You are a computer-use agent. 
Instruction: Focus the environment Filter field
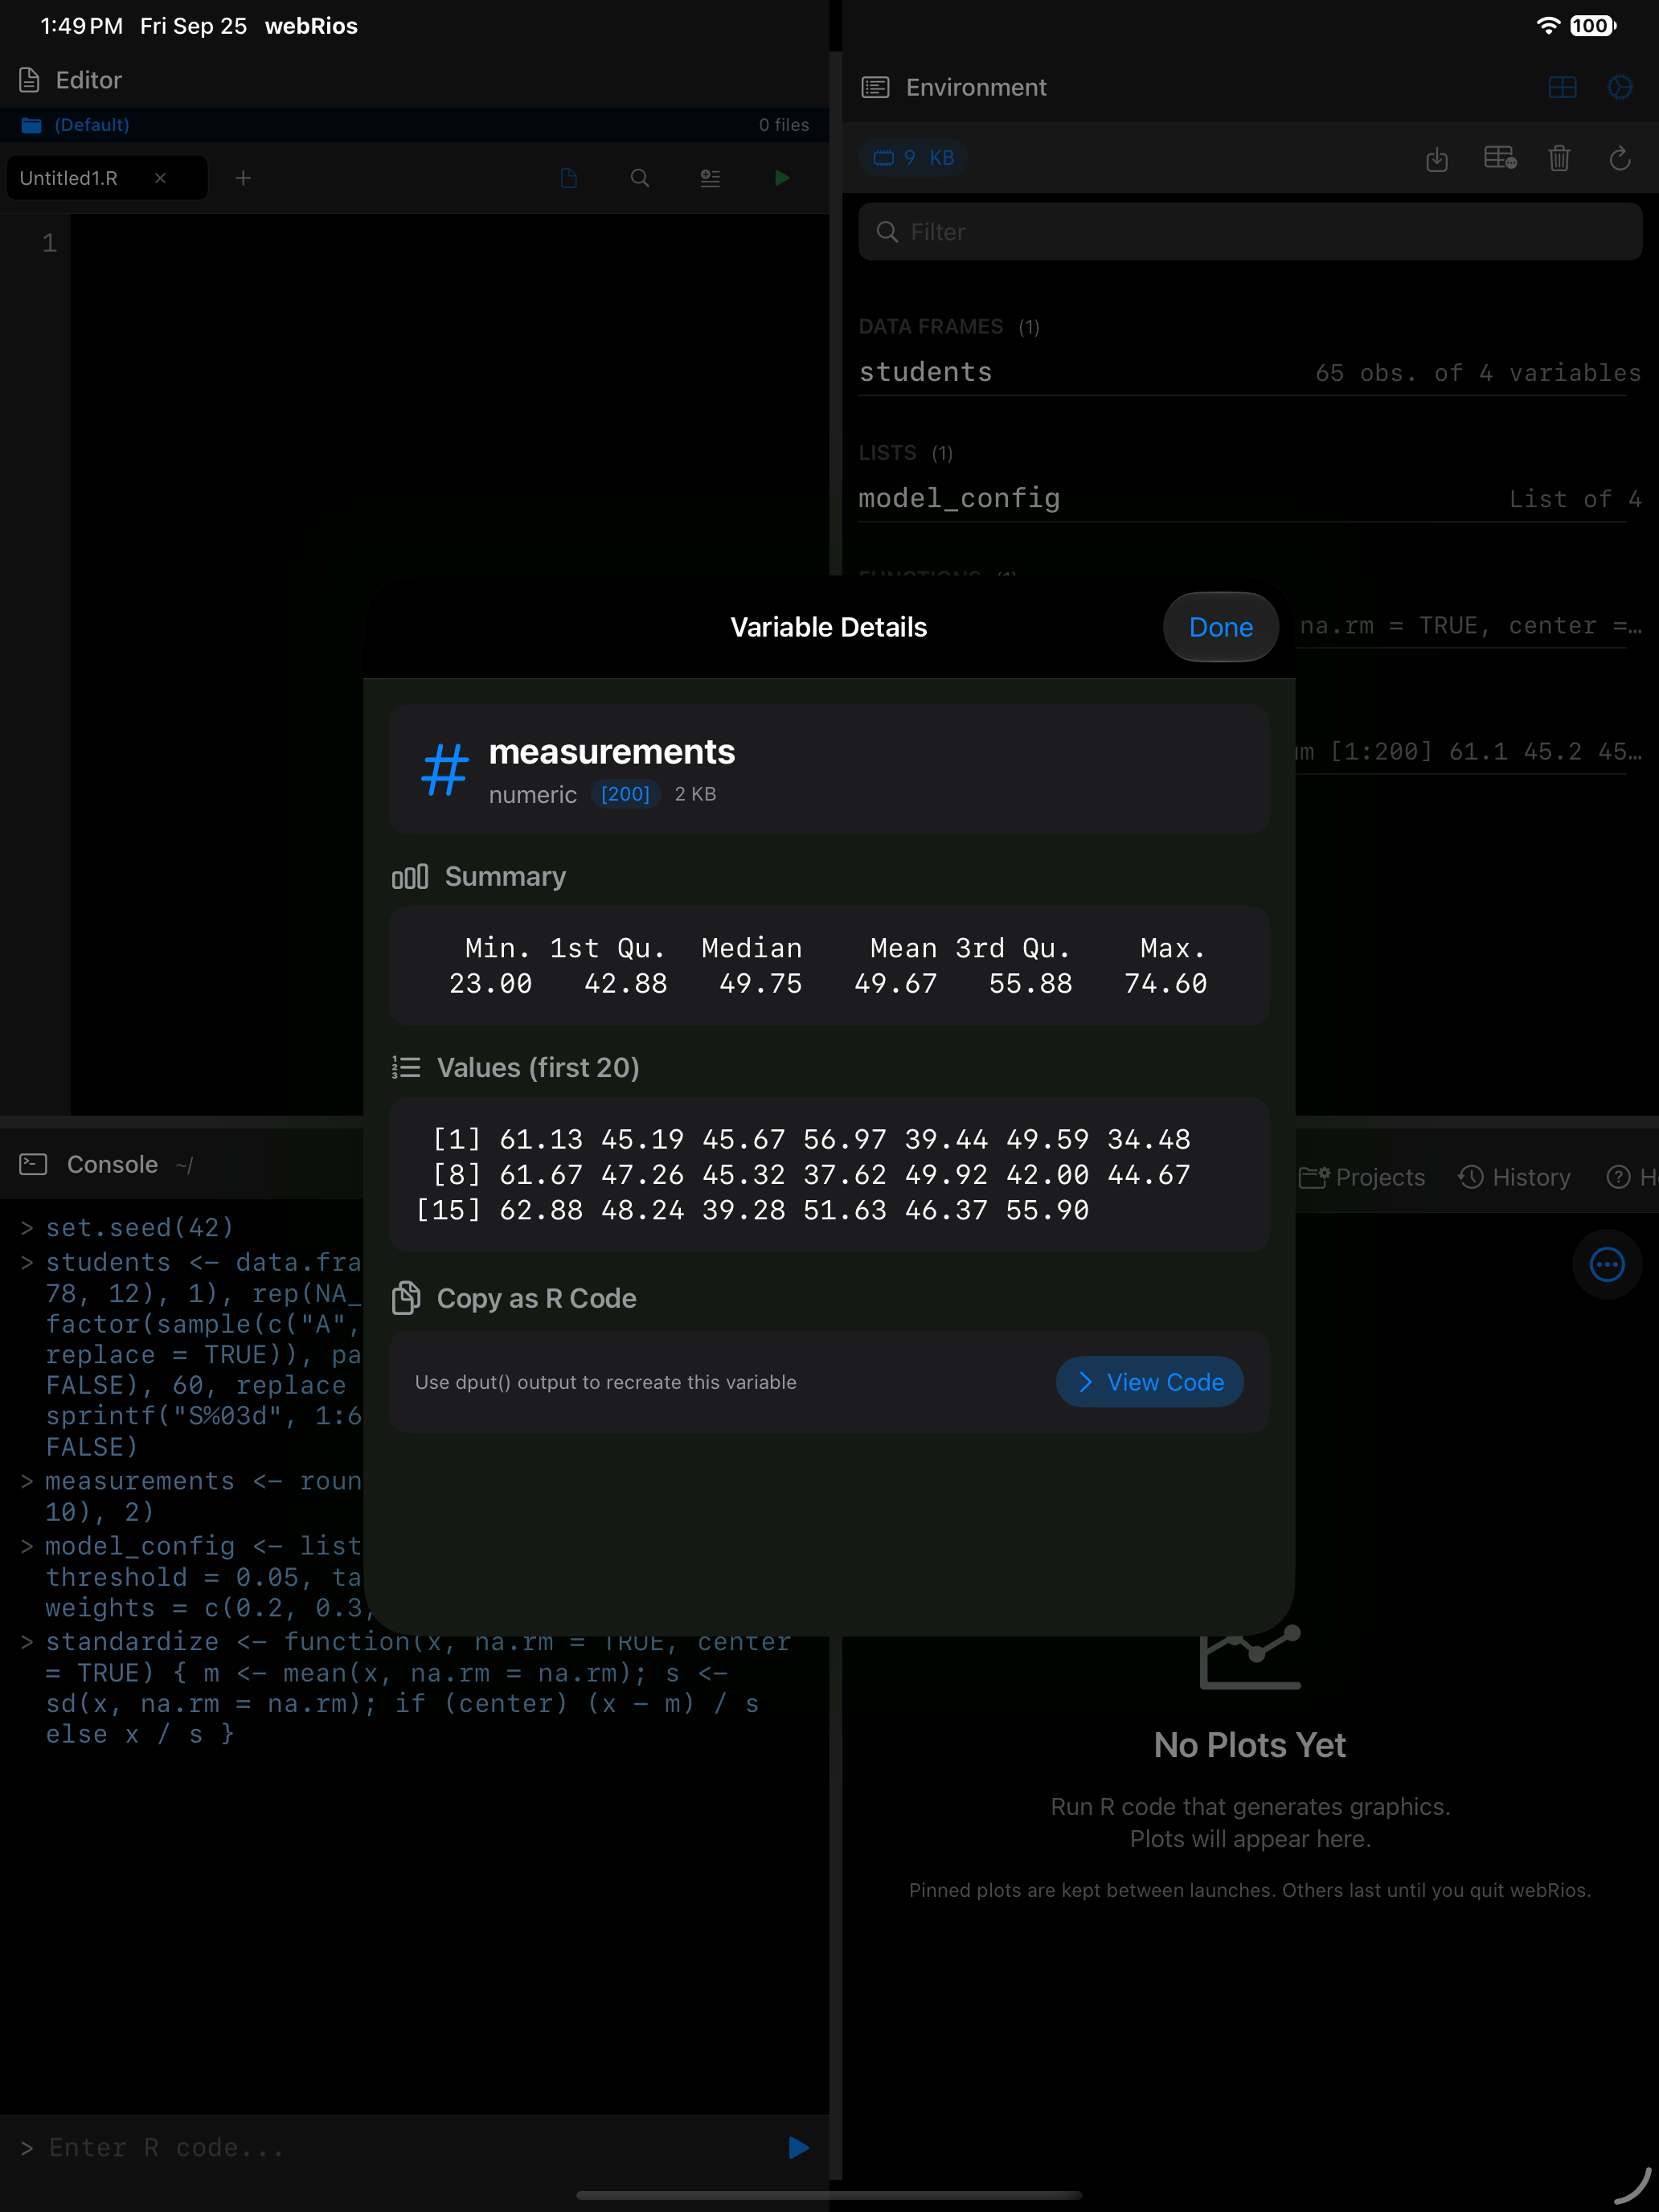(x=1250, y=232)
